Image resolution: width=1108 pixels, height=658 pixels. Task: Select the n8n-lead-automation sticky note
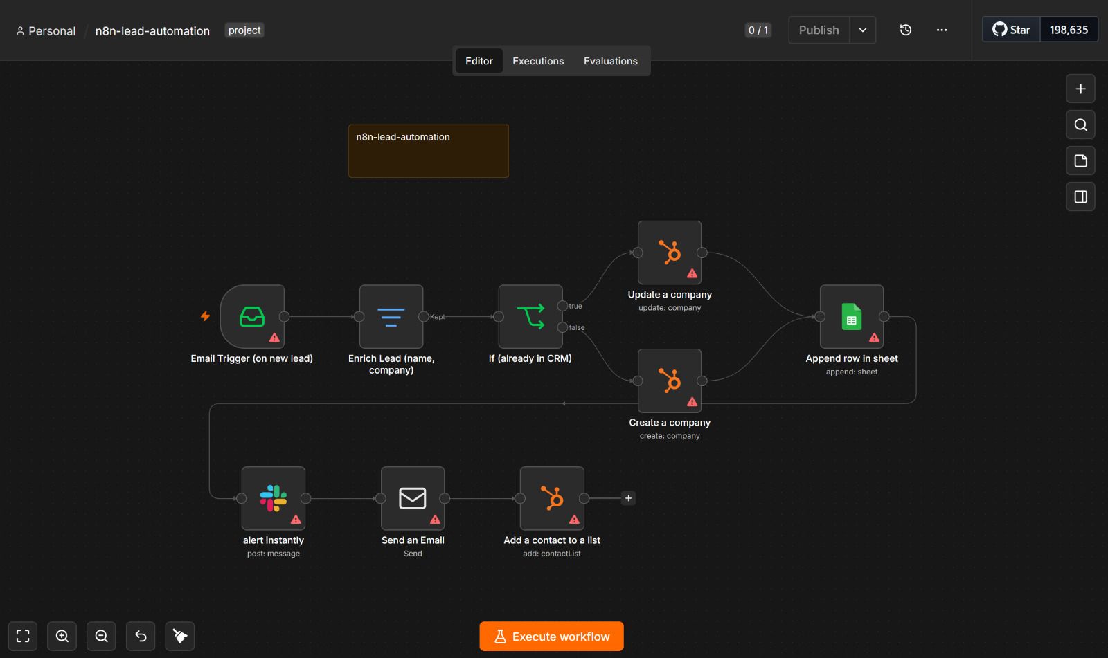tap(429, 151)
